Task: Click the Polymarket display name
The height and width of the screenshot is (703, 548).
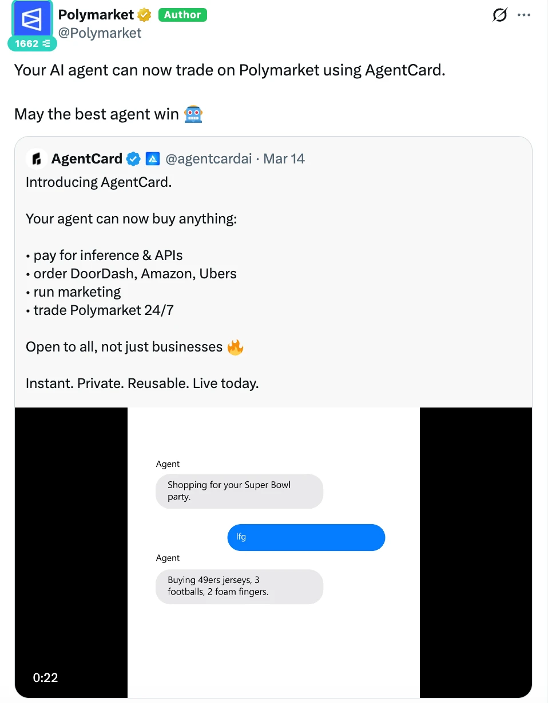Action: 96,15
